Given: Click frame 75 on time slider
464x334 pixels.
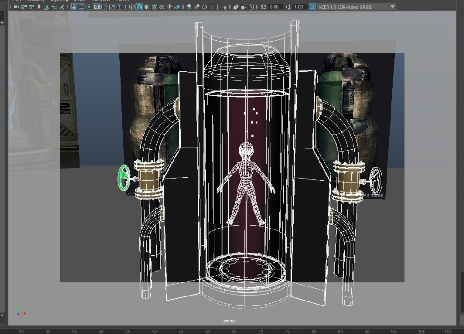Looking at the screenshot, I should (x=287, y=331).
